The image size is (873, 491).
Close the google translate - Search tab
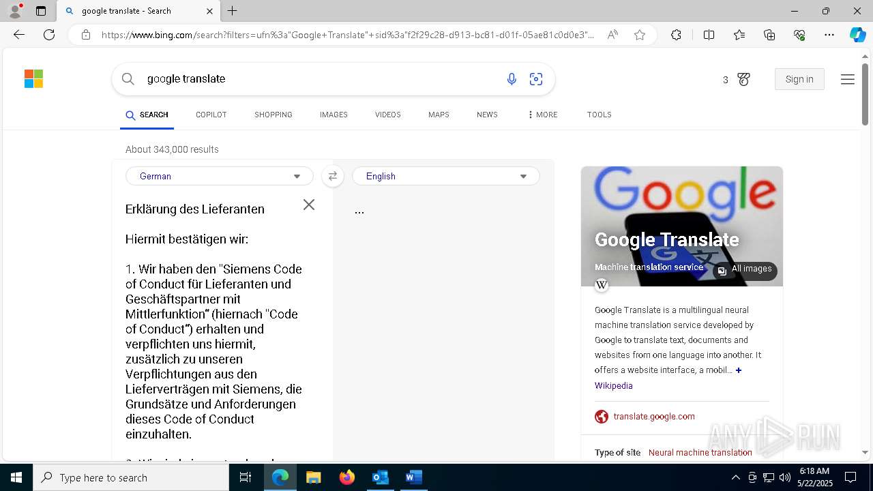(209, 11)
